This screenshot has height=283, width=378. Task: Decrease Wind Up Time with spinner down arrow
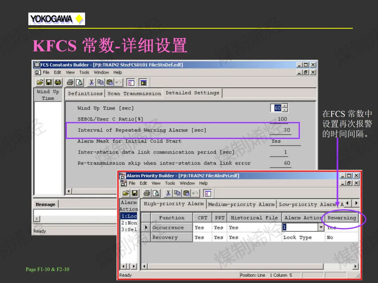coord(285,110)
